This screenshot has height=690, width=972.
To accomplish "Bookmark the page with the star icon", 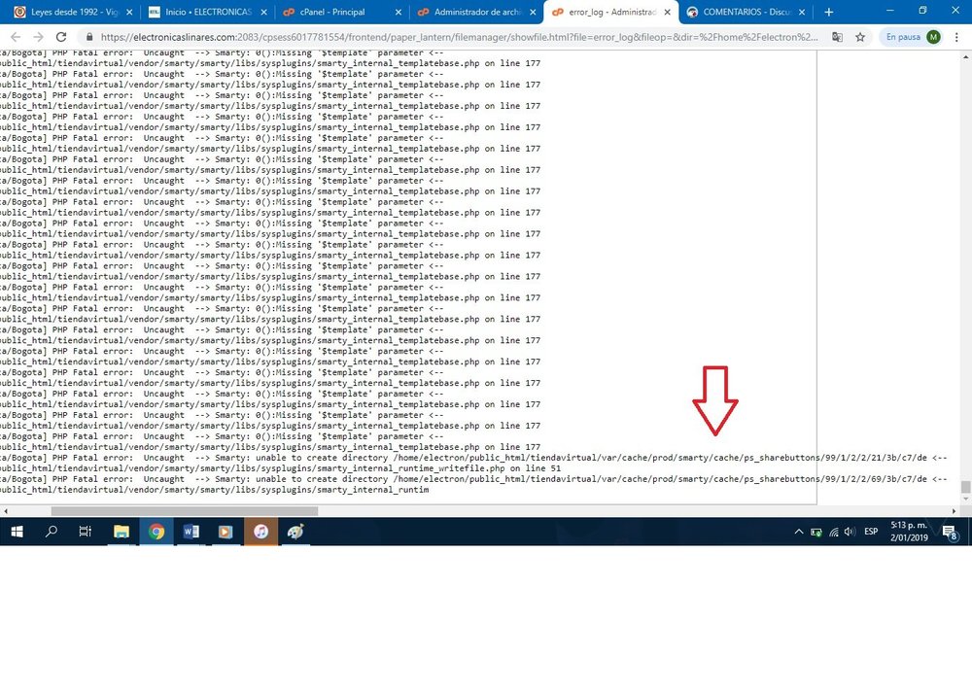I will [x=859, y=36].
